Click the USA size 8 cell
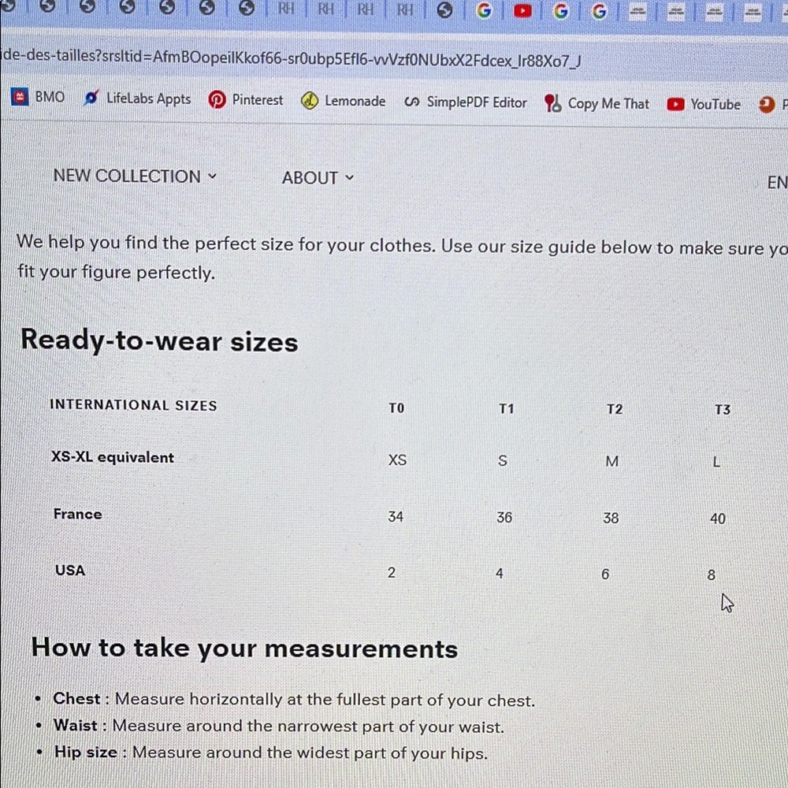Screen dimensions: 788x788 click(x=711, y=575)
